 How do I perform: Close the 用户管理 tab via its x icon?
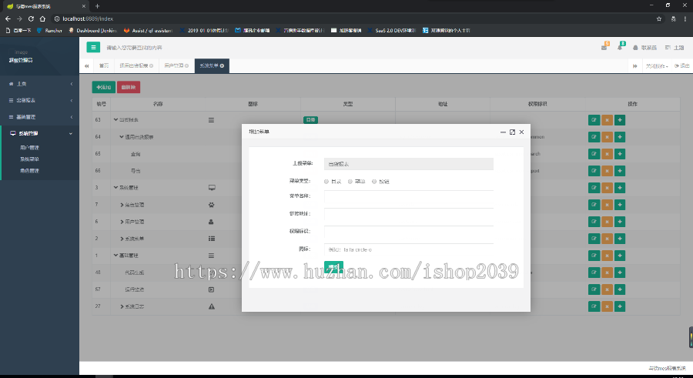coord(186,66)
